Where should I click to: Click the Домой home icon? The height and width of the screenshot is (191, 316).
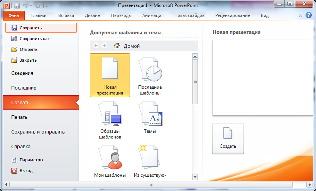(x=117, y=46)
